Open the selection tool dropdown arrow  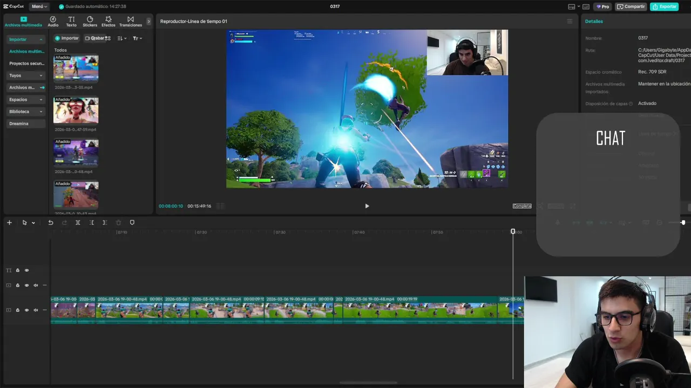click(x=33, y=223)
